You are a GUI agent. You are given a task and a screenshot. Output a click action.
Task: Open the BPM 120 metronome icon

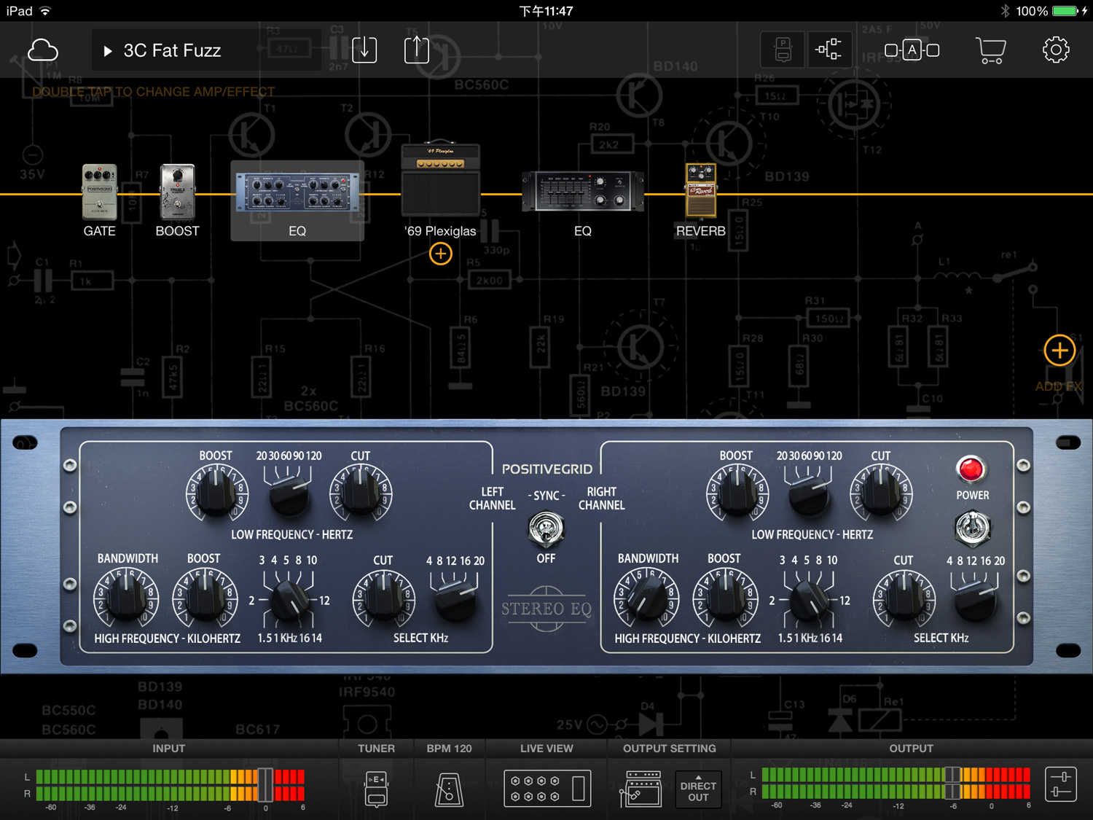449,789
